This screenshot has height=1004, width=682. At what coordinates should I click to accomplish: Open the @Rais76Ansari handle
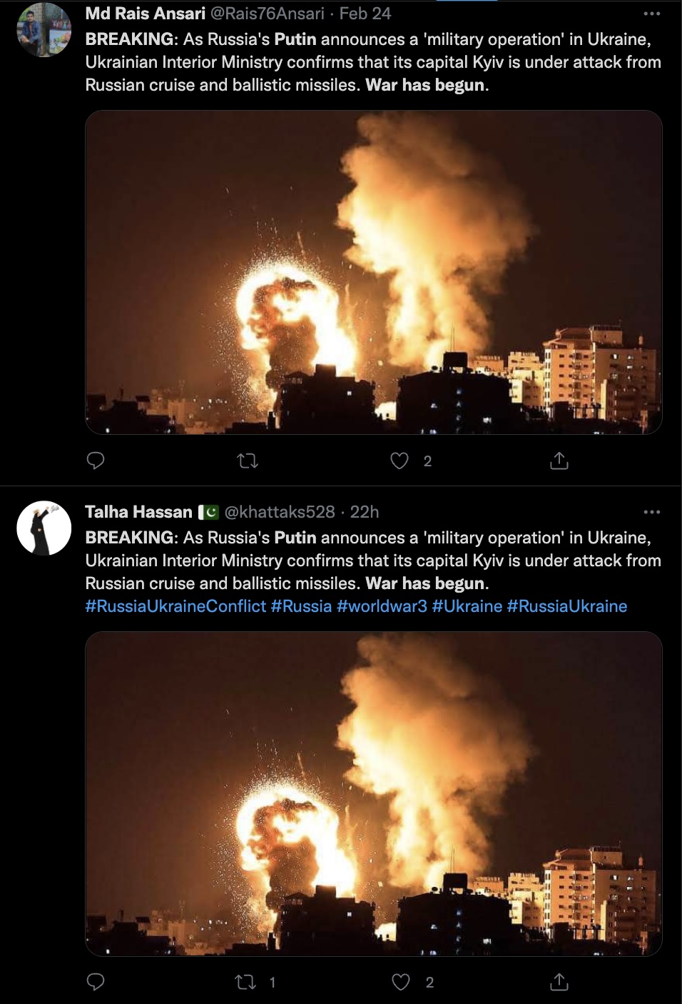pyautogui.click(x=268, y=14)
